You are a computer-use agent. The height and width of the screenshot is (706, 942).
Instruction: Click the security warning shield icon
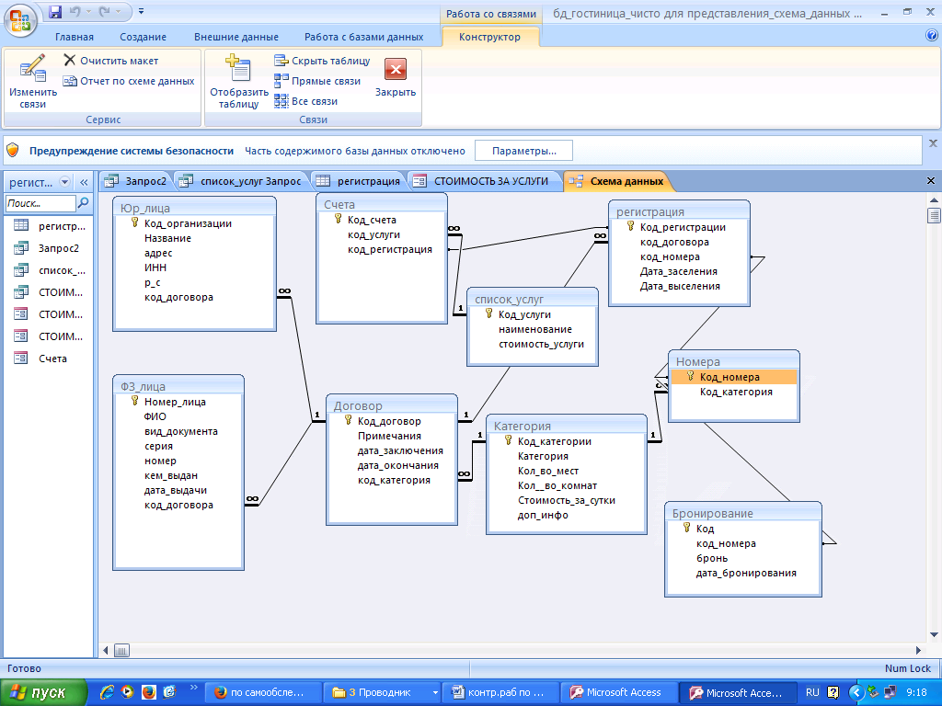[x=13, y=151]
